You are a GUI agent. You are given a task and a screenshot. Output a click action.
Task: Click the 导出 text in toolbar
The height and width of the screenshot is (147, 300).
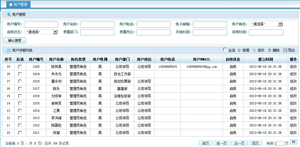(291, 50)
